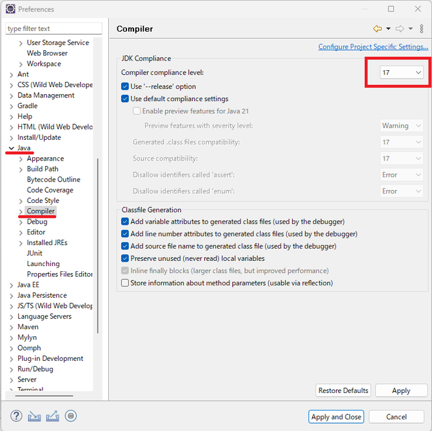Expand the Installed JREs node arrow
432x431 pixels.
pyautogui.click(x=21, y=243)
